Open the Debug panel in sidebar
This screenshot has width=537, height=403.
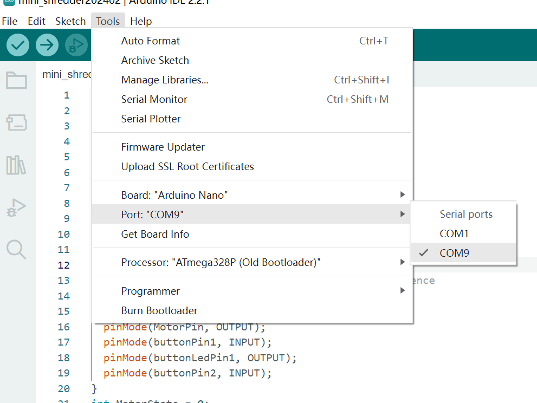coord(16,207)
